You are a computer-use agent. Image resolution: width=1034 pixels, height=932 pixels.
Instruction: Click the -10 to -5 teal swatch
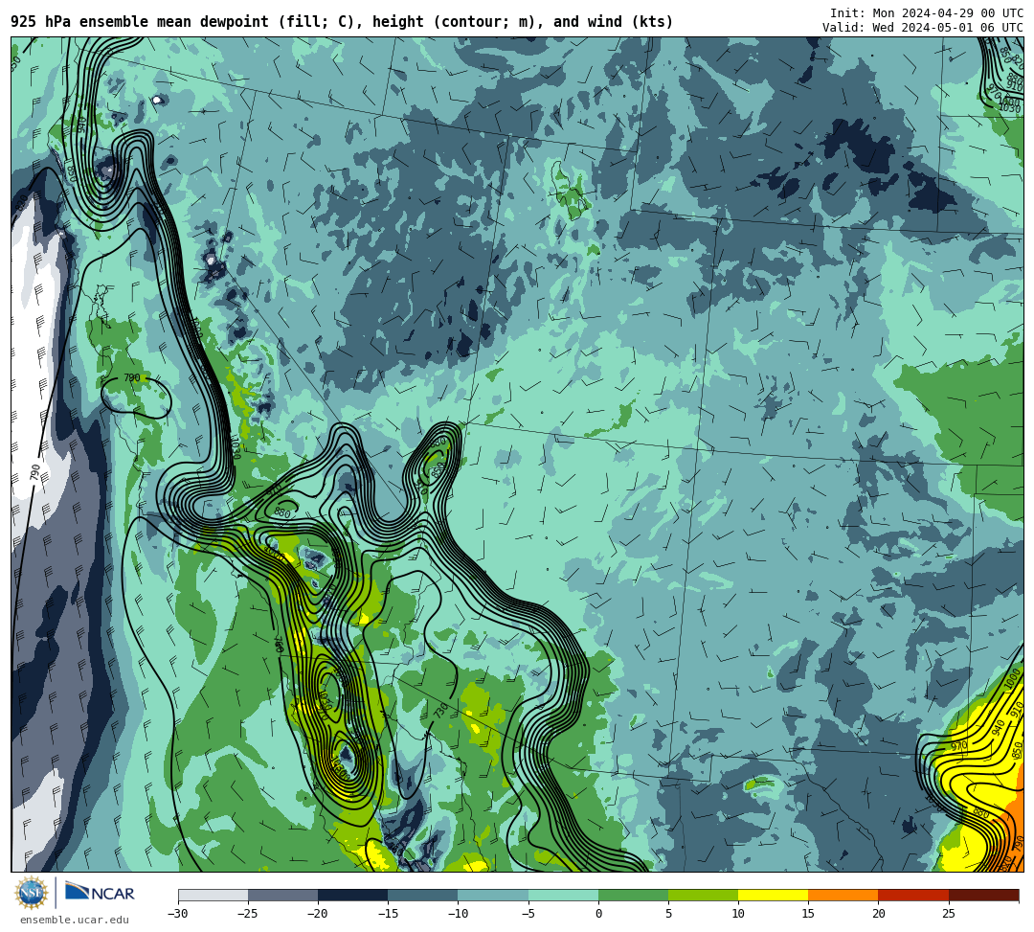[493, 895]
